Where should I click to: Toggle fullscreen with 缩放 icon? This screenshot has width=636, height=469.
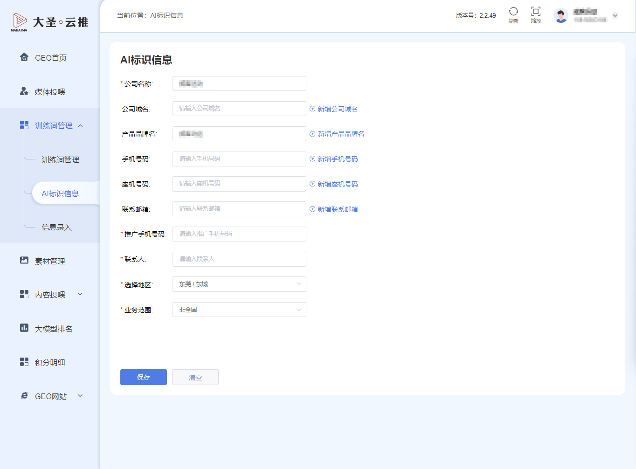click(536, 12)
